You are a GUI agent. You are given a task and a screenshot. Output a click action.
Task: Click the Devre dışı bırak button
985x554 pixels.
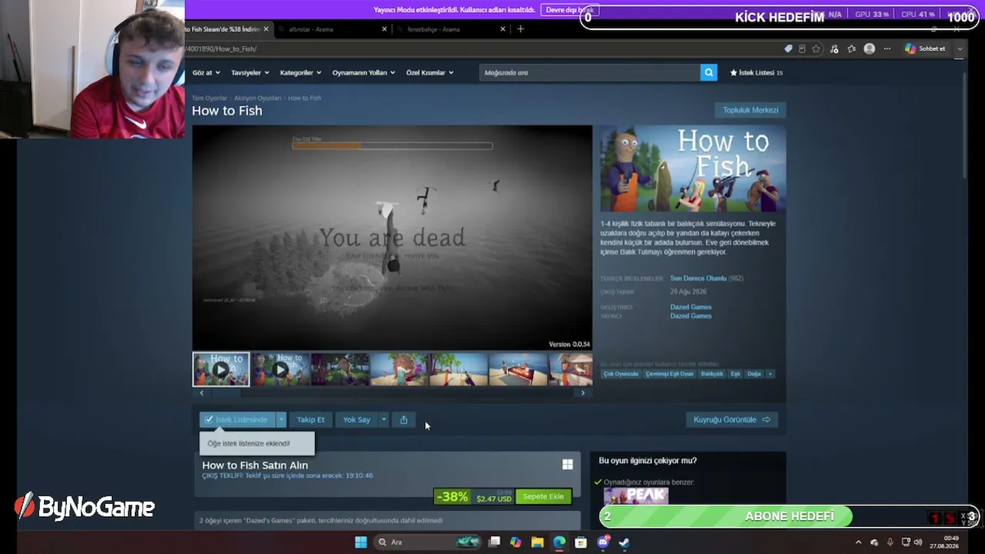point(569,10)
